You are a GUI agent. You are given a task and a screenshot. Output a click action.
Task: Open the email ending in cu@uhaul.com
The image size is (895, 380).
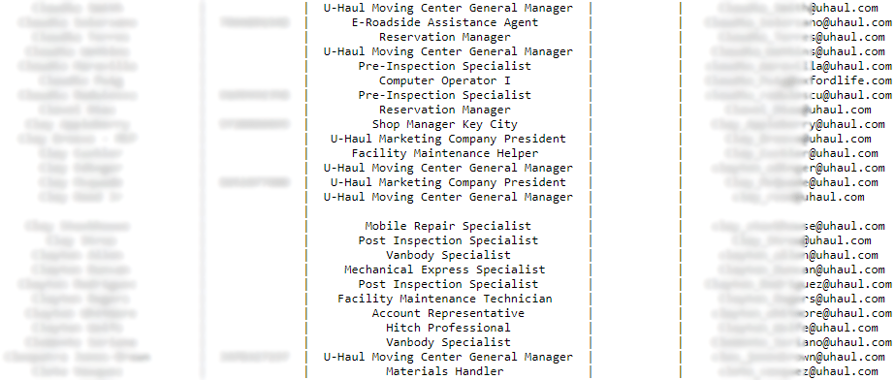click(799, 95)
